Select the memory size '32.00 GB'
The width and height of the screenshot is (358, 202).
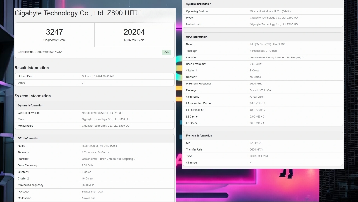tap(256, 143)
